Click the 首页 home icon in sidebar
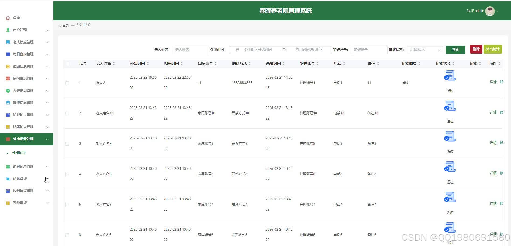The width and height of the screenshot is (511, 246). pos(8,18)
